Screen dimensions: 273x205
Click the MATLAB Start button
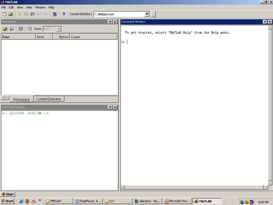click(8, 194)
